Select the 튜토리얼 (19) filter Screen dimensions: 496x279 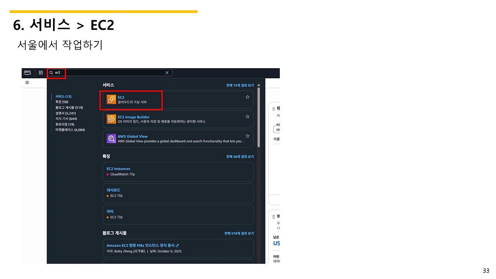point(65,124)
